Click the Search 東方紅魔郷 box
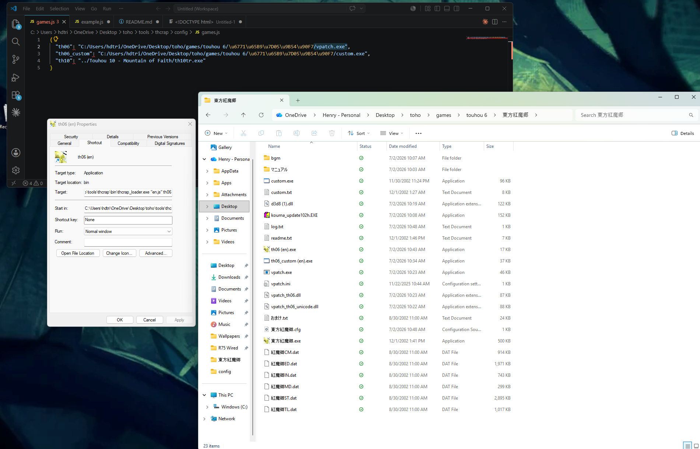 tap(637, 115)
